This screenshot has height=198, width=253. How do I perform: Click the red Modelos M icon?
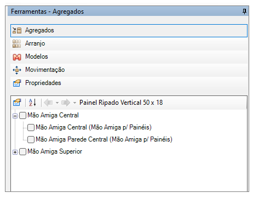tap(17, 57)
